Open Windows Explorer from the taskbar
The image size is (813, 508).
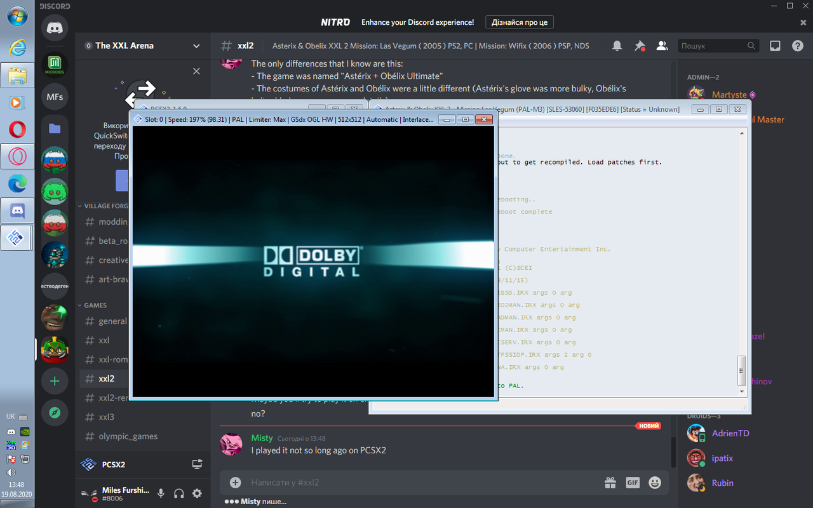tap(17, 76)
